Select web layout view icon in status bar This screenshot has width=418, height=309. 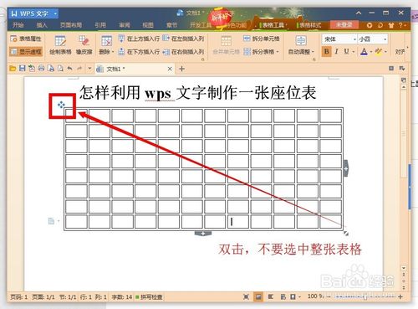pyautogui.click(x=283, y=296)
